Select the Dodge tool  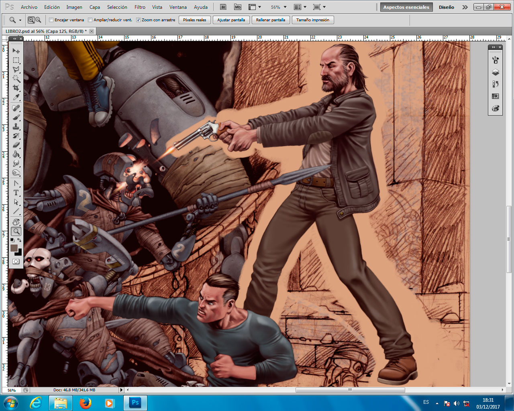pos(16,173)
